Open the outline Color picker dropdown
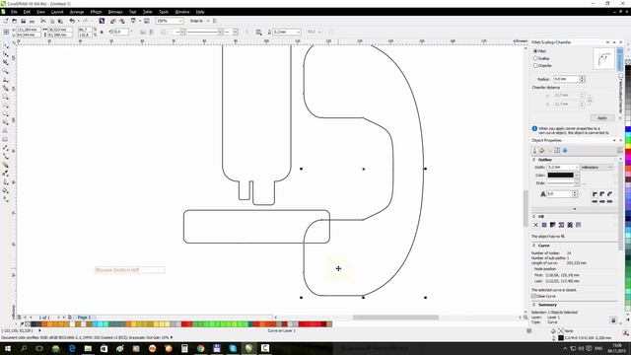 (x=577, y=176)
